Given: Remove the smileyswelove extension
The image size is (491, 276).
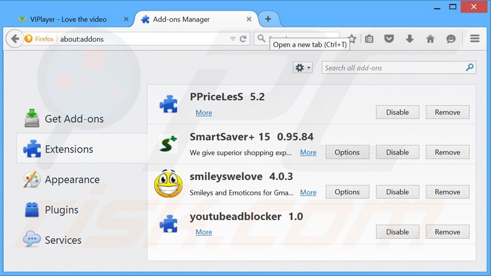Looking at the screenshot, I should tap(447, 192).
